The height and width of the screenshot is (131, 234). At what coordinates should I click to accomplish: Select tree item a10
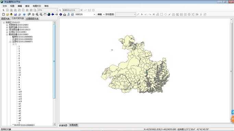(20, 92)
